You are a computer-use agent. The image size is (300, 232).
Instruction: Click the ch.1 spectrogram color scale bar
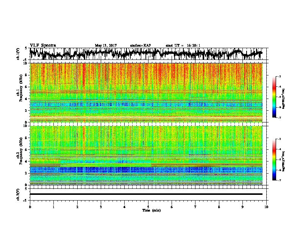point(274,97)
